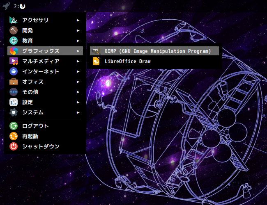Viewport: 267px width, 205px height.
Task: Expand the 開発 submenu arrow
Action: (78, 31)
